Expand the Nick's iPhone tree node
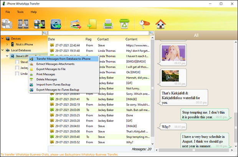Image resolution: width=238 pixels, height=157 pixels. coord(7,44)
